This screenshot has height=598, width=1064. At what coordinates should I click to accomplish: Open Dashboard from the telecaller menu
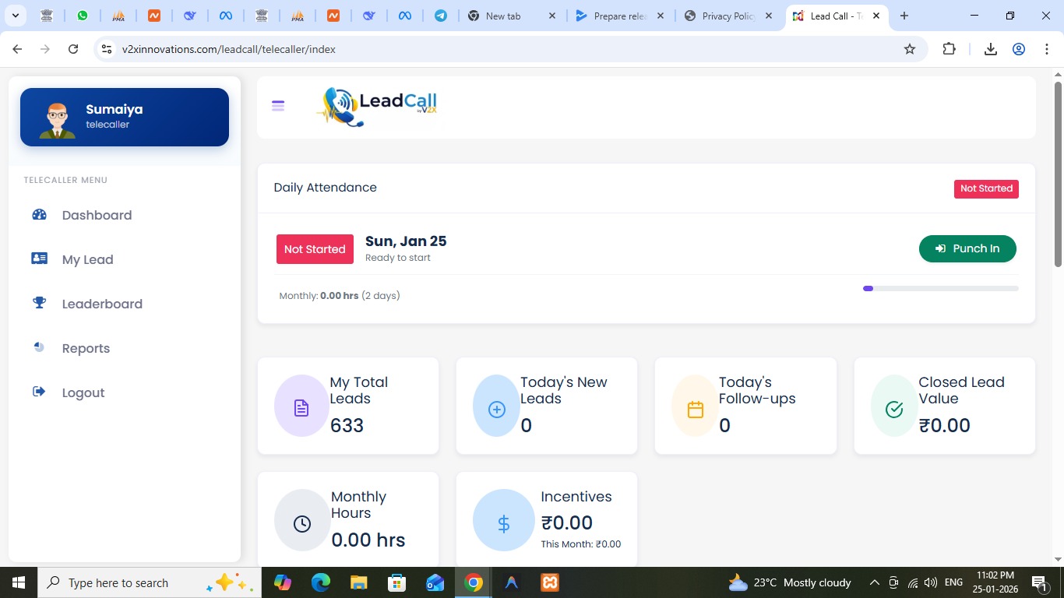pyautogui.click(x=97, y=216)
